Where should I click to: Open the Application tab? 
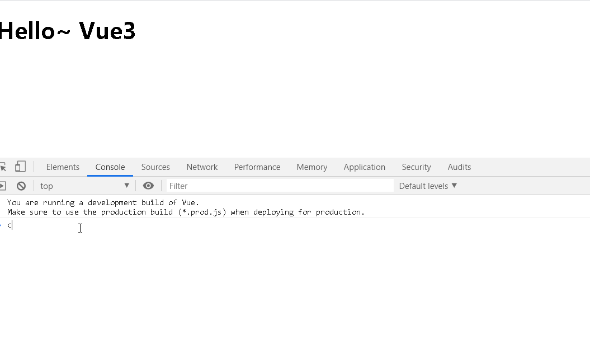point(365,167)
